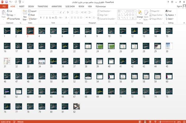Click the Save icon in quick access toolbar

click(x=7, y=2)
